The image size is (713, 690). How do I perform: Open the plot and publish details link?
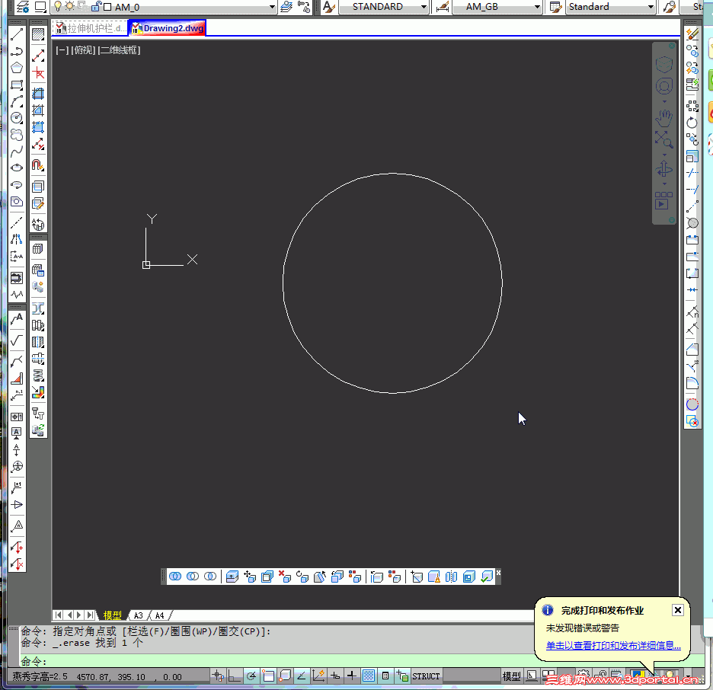(x=613, y=646)
